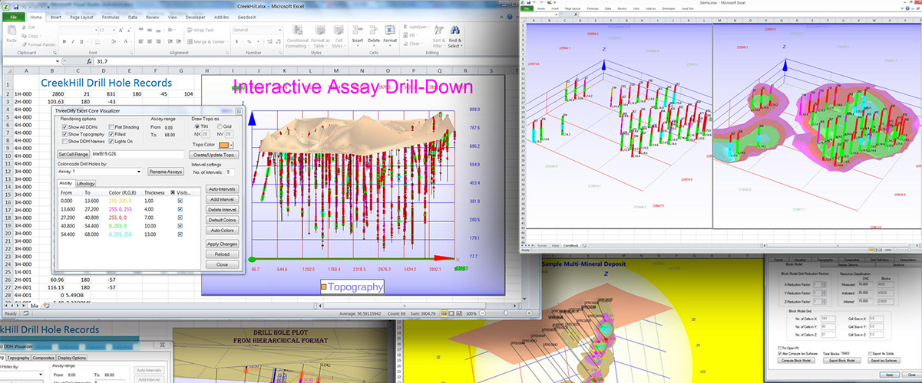The width and height of the screenshot is (922, 383).
Task: Open the General number format dropdown
Action: click(x=280, y=30)
